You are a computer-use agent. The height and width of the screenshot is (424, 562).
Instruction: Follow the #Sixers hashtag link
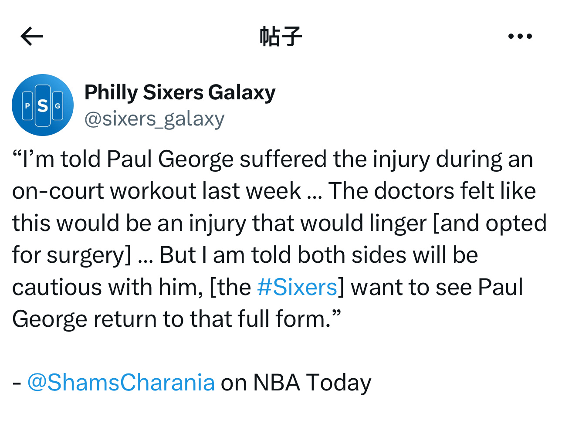297,287
